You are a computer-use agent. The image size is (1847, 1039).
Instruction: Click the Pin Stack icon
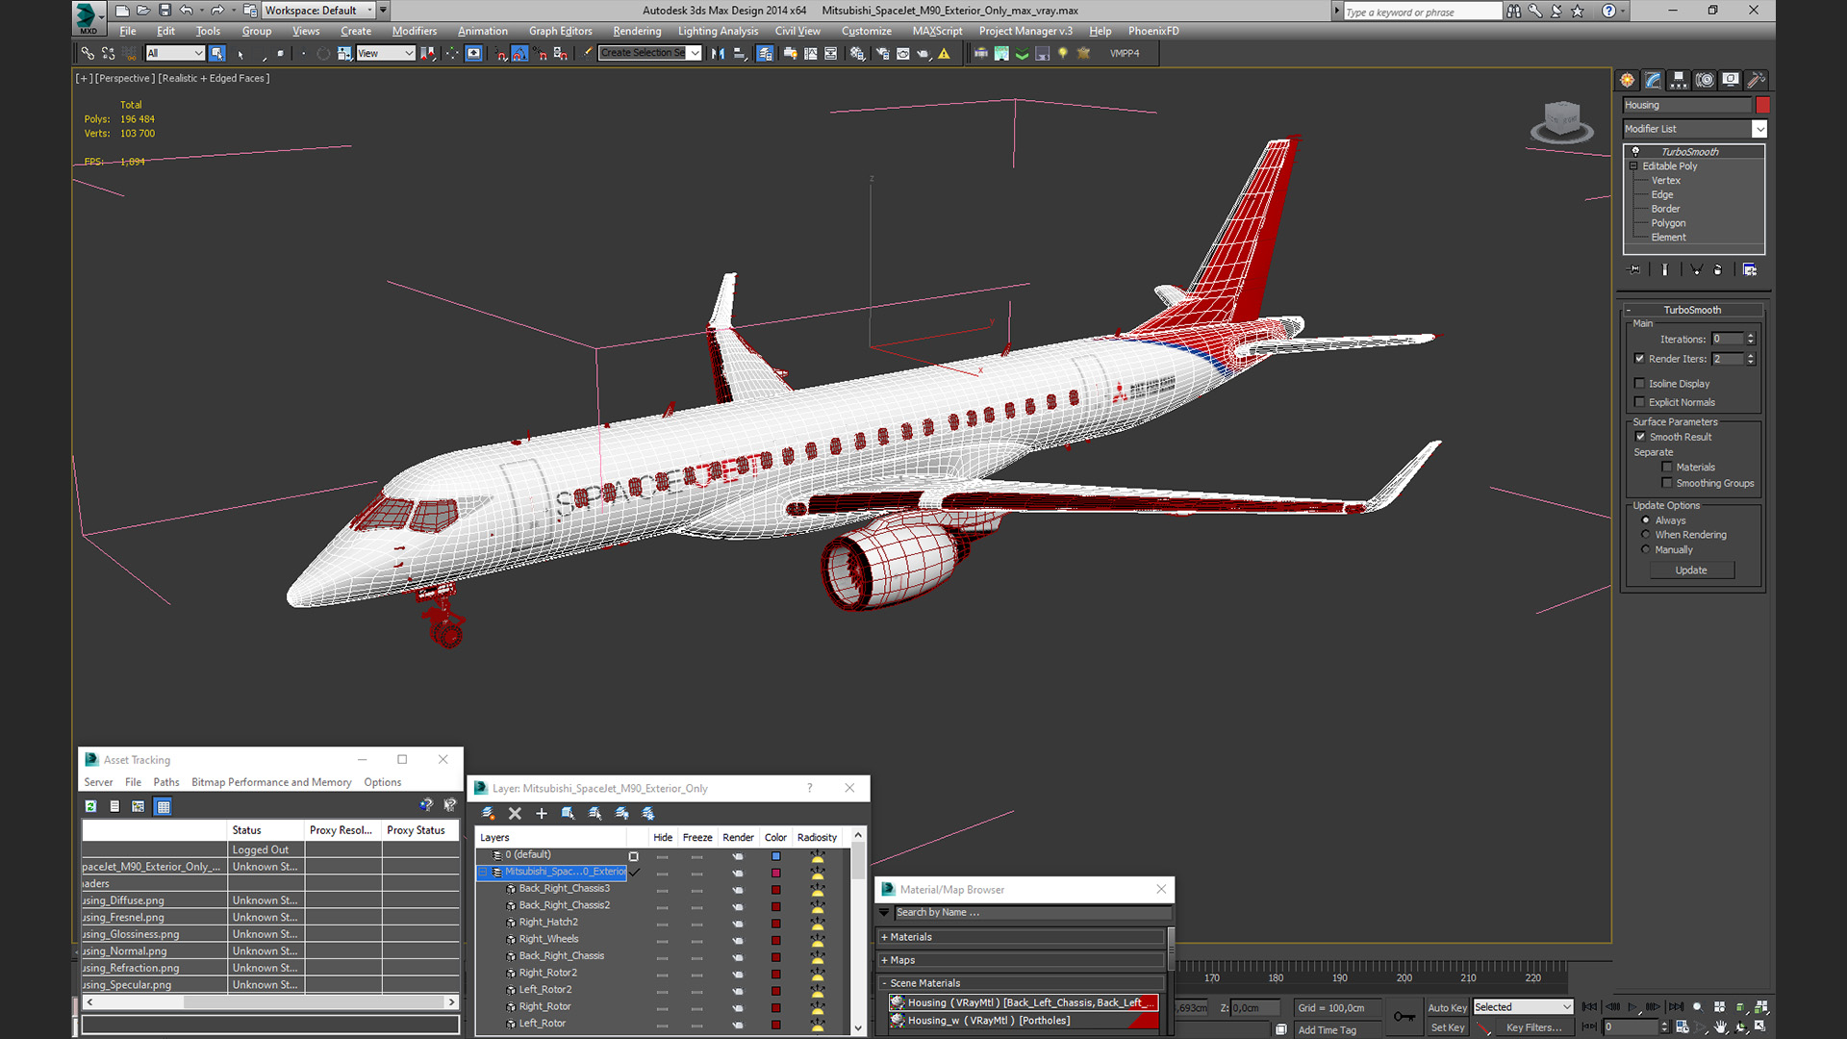click(1633, 269)
